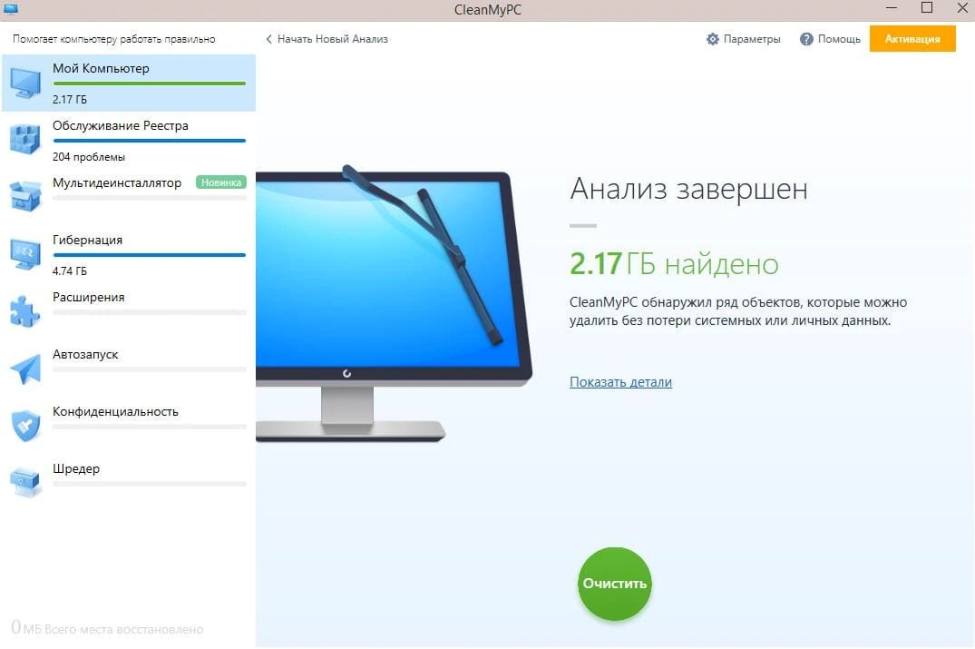Click the Анализ завершен heading
Viewport: 975px width, 649px height.
coord(689,189)
